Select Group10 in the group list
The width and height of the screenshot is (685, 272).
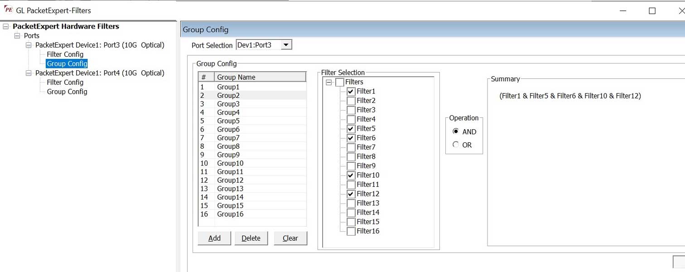(252, 163)
